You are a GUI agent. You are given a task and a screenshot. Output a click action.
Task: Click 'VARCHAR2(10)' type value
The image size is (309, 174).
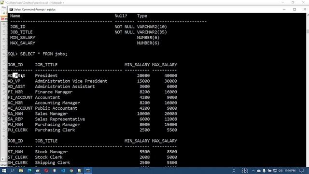pos(152,27)
